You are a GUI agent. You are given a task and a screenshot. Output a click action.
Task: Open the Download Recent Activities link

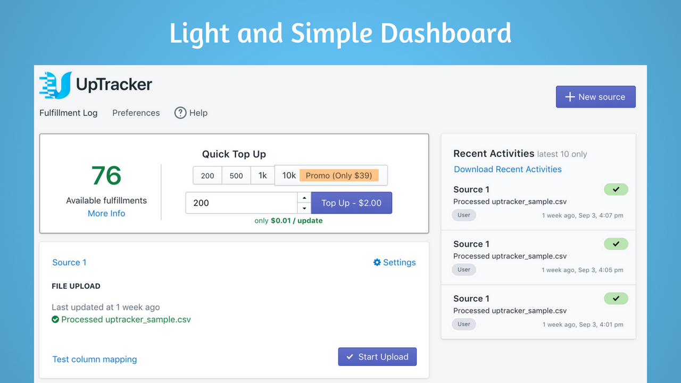(508, 169)
